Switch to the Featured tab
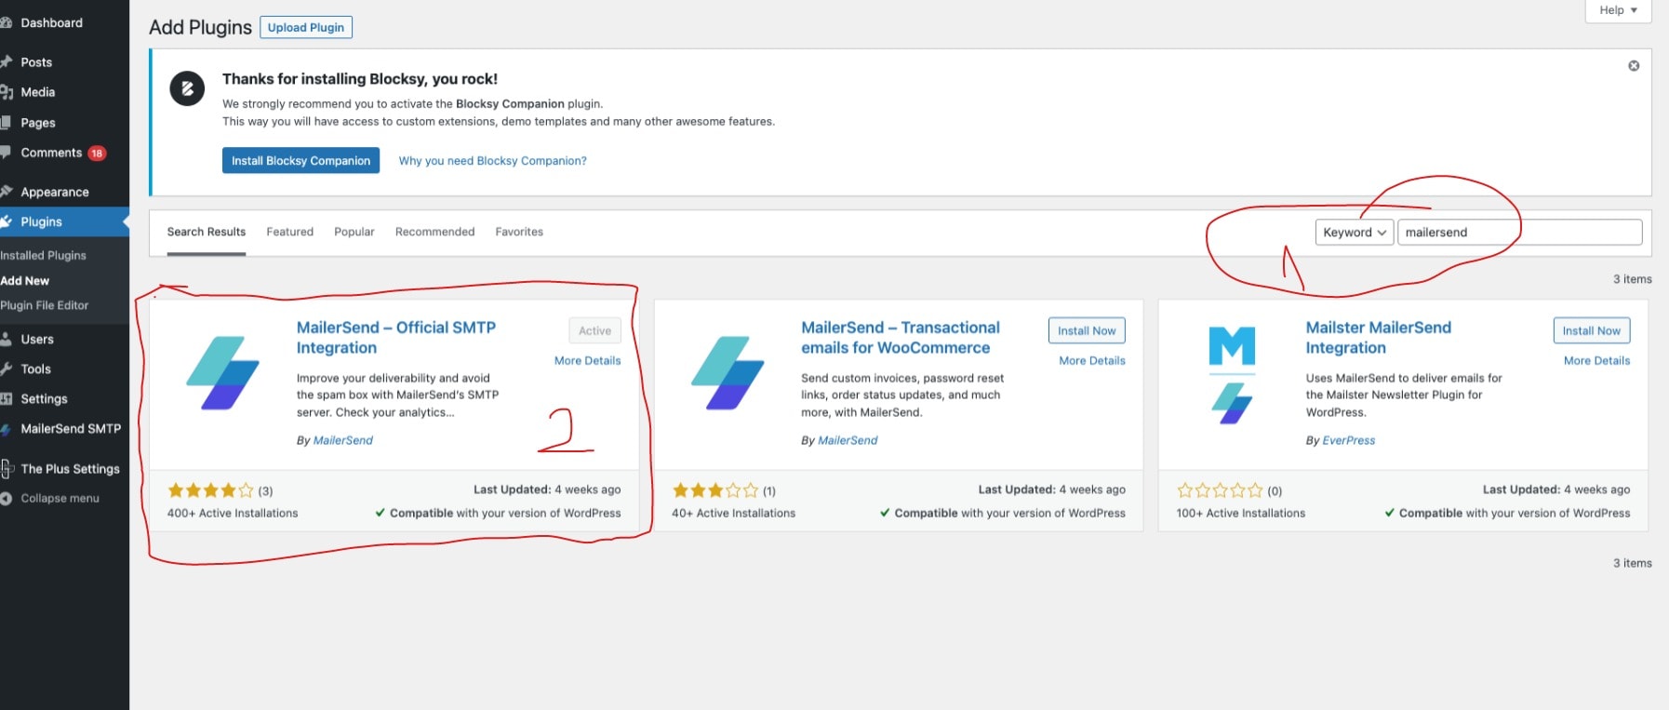Viewport: 1669px width, 710px height. coord(289,232)
